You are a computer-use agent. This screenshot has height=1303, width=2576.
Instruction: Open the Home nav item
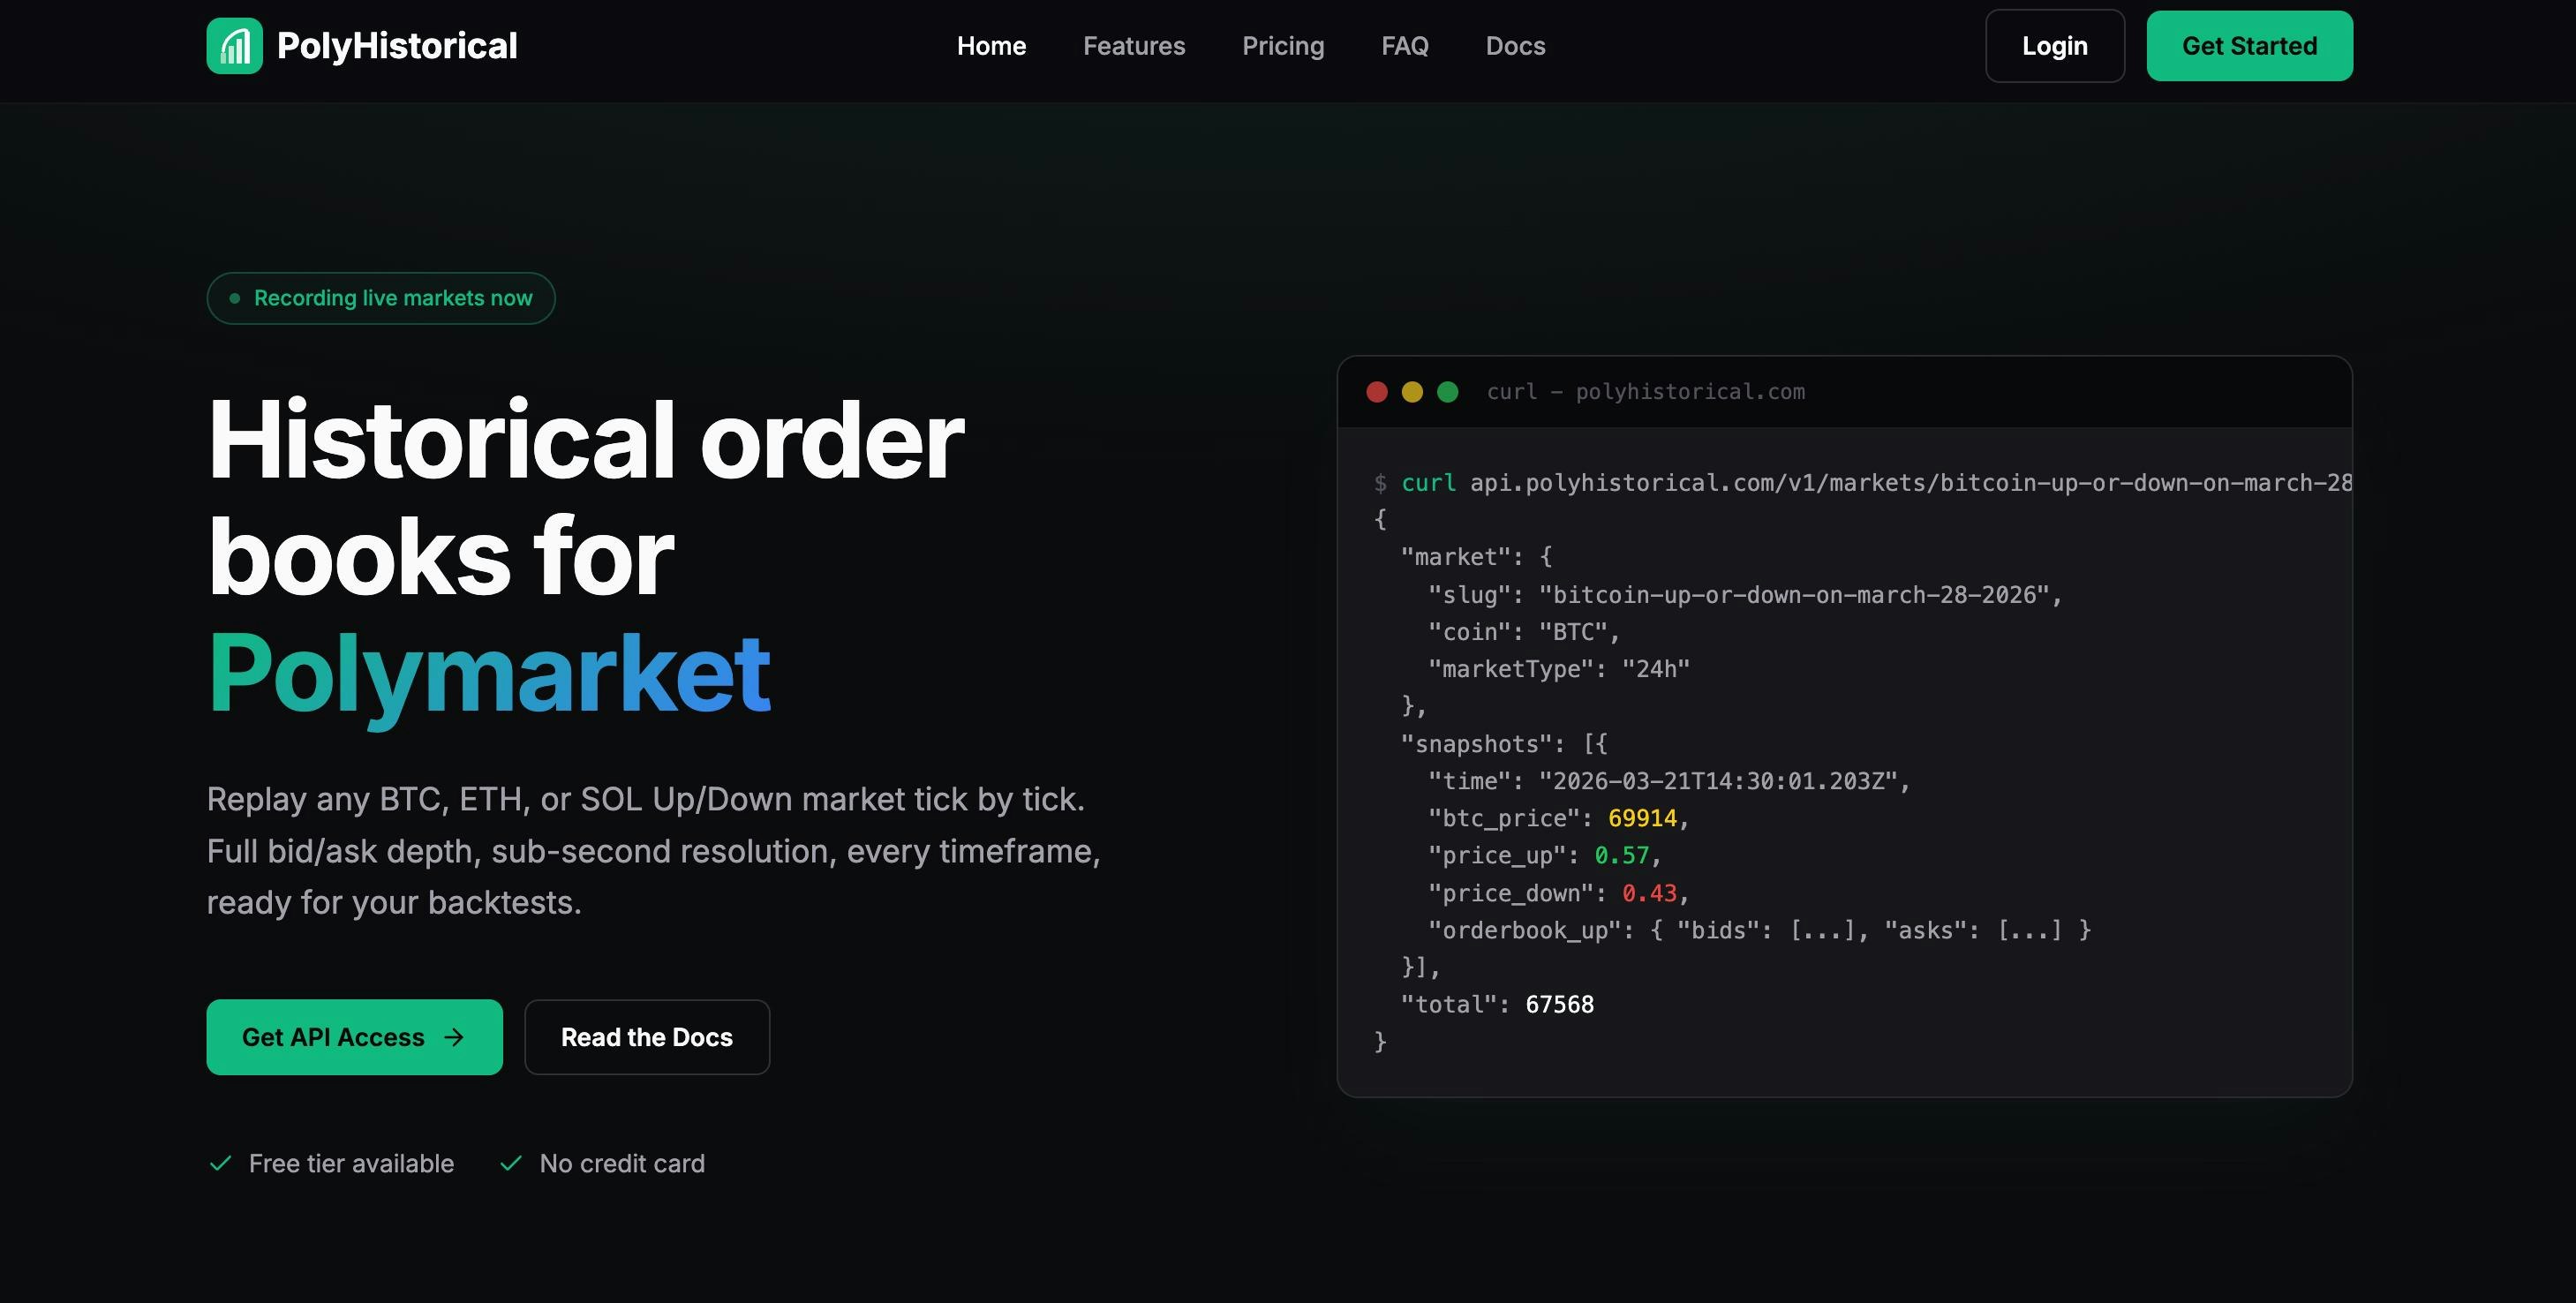991,46
